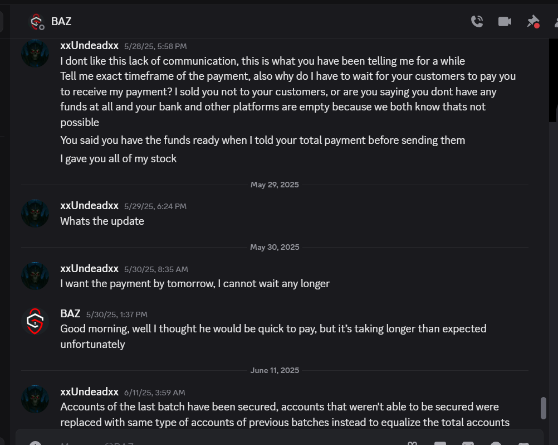Click xxUndeadxx username on 6/11 message

point(89,392)
